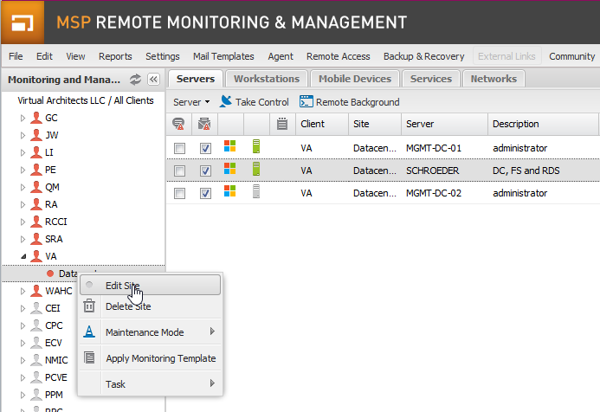Viewport: 600px width, 412px height.
Task: Tick first checkbox in MGMT-DC-02 row
Action: (179, 194)
